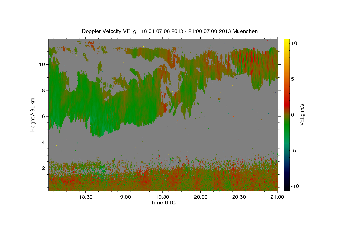This screenshot has width=344, height=229.
Task: Click the 19:30 time tick label
Action: click(162, 197)
